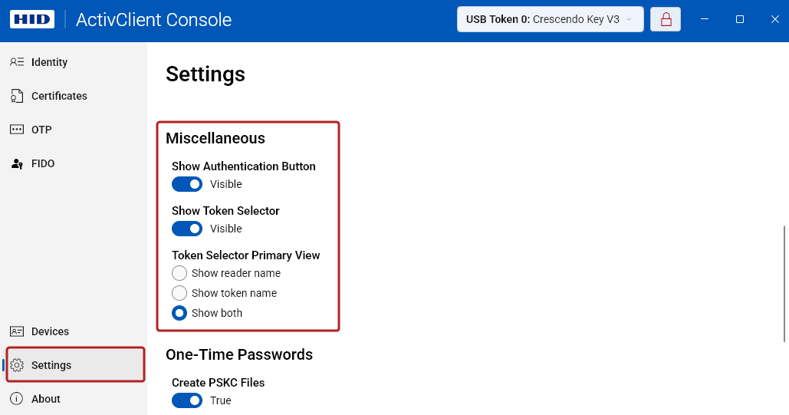Choose the Show token name option
789x415 pixels.
coord(179,293)
